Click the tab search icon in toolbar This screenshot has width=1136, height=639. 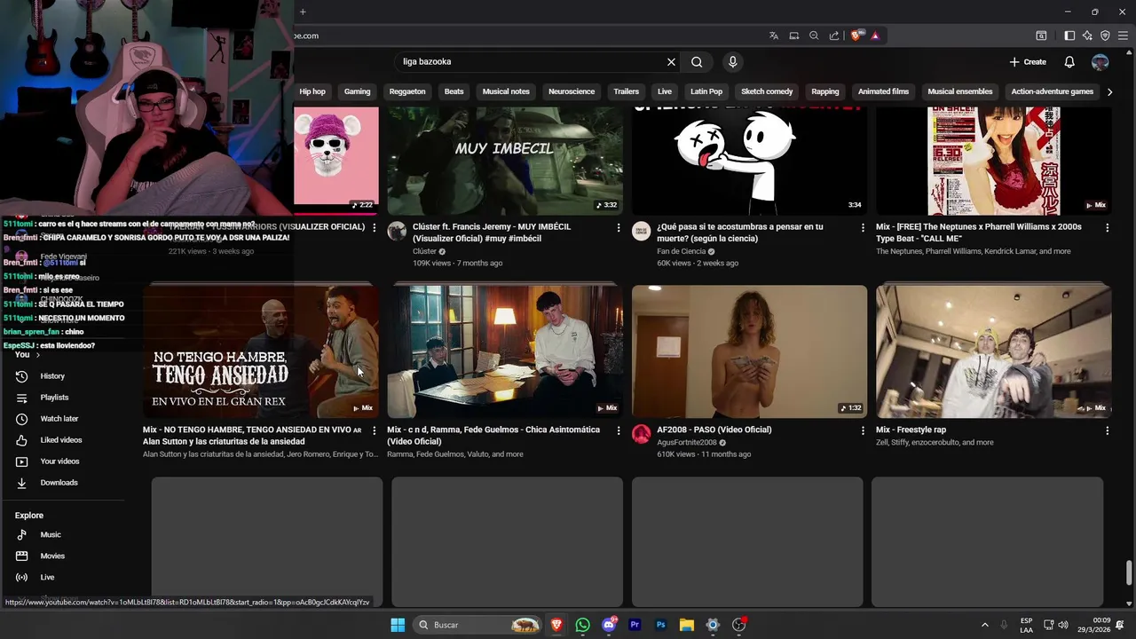[1041, 35]
